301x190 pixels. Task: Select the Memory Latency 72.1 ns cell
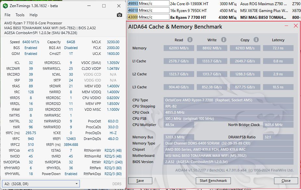point(278,48)
